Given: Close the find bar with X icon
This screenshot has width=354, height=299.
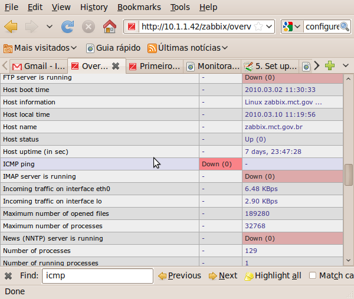Looking at the screenshot, I should coord(8,276).
